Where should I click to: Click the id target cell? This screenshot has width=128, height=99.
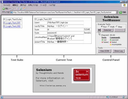pyautogui.click(x=66, y=29)
